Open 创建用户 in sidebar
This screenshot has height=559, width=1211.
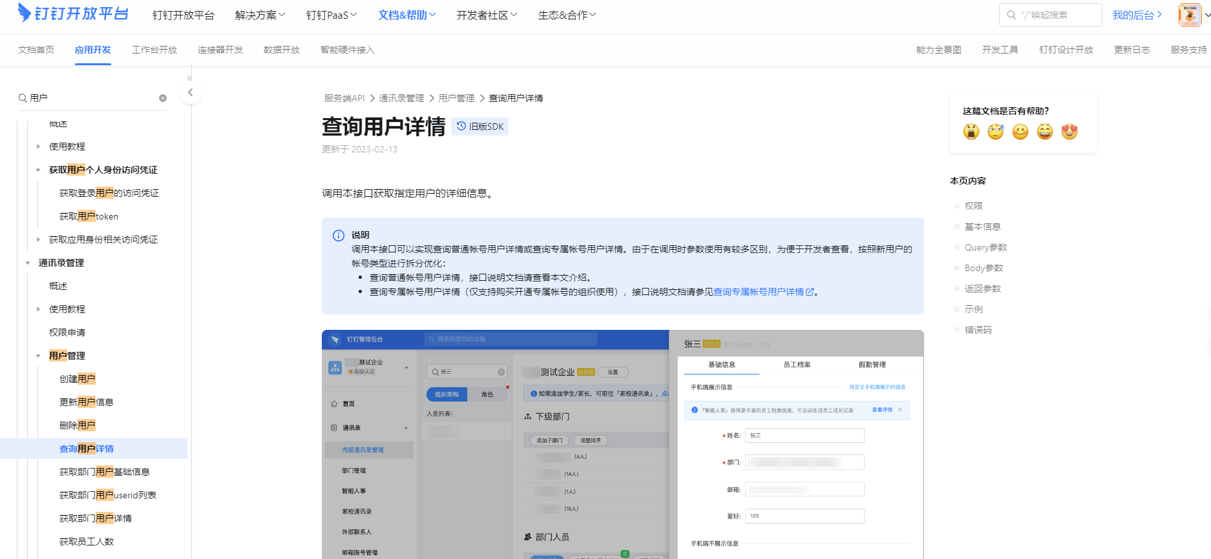pyautogui.click(x=78, y=379)
